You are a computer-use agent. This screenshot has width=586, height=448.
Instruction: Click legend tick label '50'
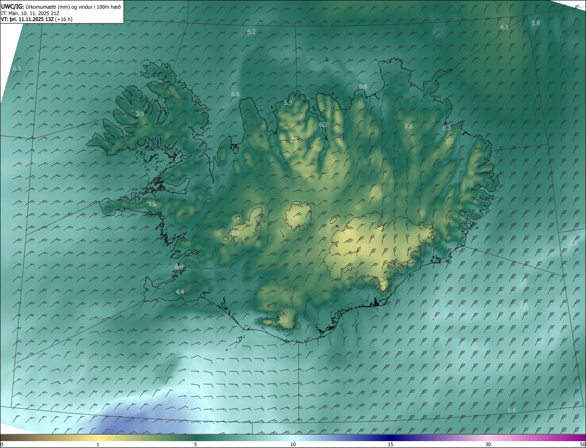582,444
